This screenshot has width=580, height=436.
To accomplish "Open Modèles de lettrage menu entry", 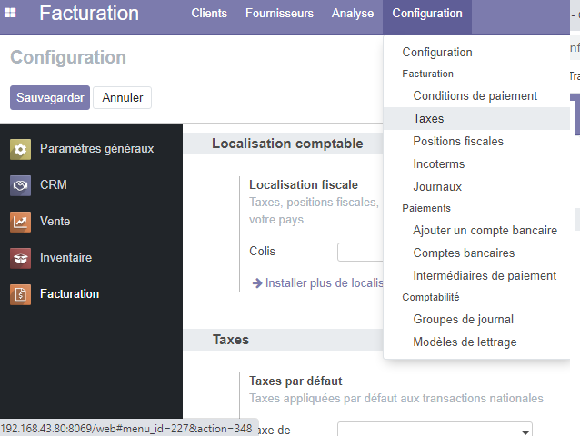I will click(465, 342).
